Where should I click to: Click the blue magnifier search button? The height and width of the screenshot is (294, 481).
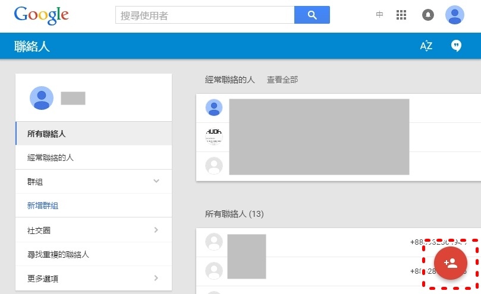[312, 15]
